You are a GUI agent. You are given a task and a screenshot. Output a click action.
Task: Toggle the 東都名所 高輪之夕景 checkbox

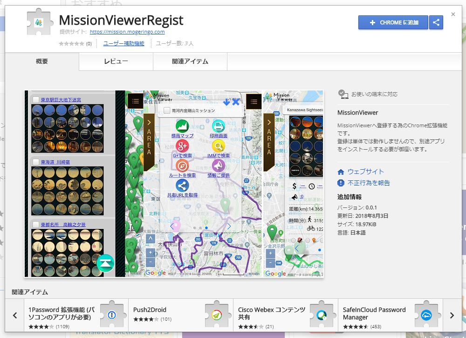coord(36,224)
